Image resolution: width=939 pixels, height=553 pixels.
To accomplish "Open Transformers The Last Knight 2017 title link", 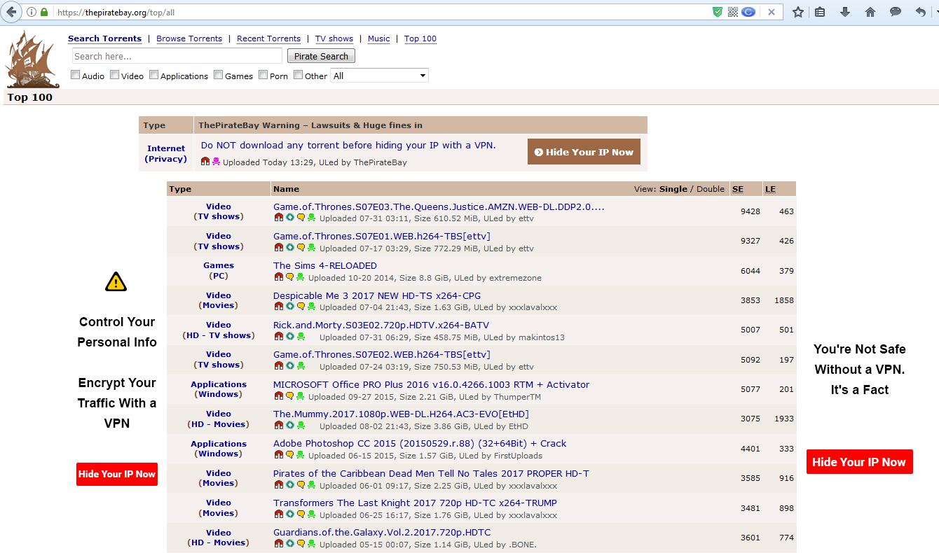I will (415, 503).
